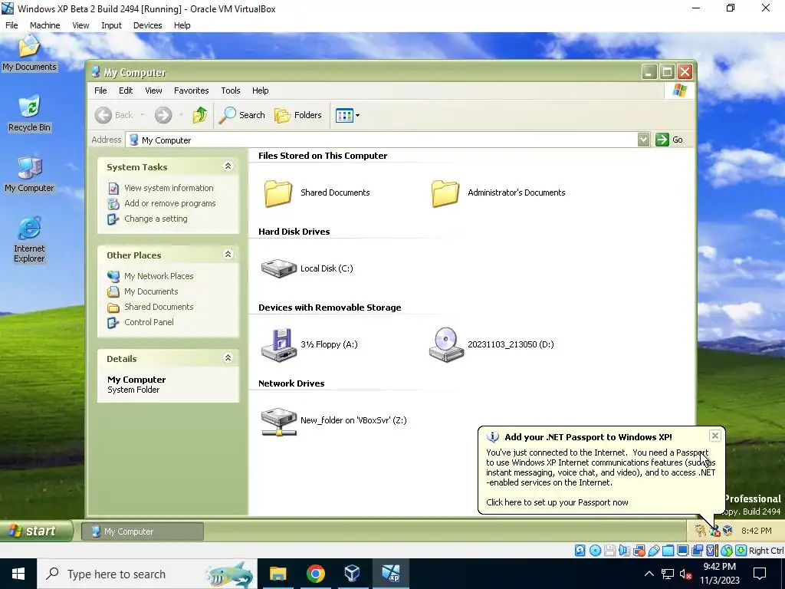785x589 pixels.
Task: Open the File menu in My Computer
Action: tap(100, 90)
